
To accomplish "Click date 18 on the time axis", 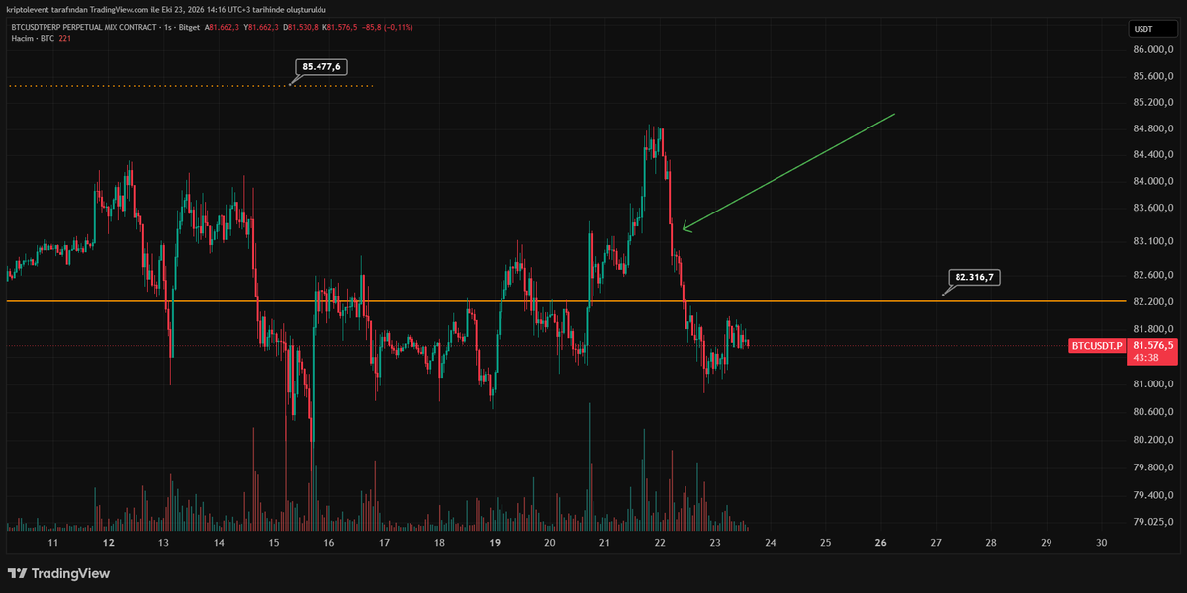I will point(439,542).
